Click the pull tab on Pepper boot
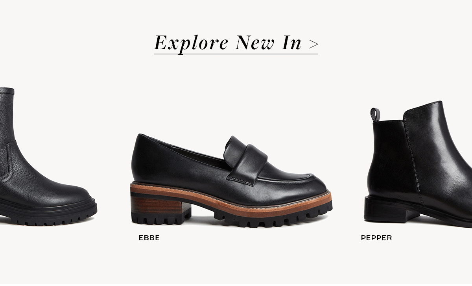Image resolution: width=472 pixels, height=286 pixels. [375, 115]
